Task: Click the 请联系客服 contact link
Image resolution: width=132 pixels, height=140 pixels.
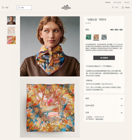Action: point(99,119)
